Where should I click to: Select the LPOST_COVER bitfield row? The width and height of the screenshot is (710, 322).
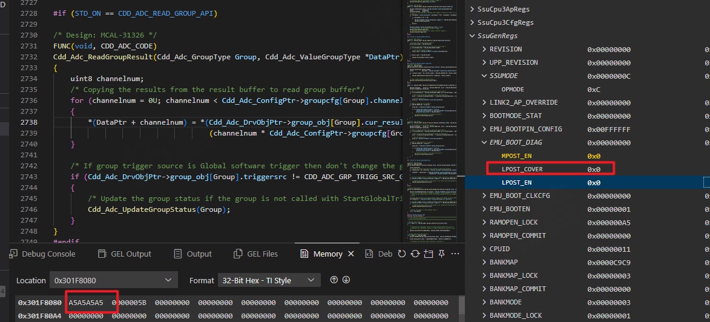point(587,169)
